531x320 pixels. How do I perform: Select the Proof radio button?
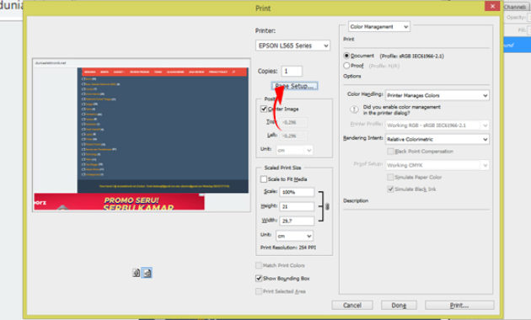(346, 66)
